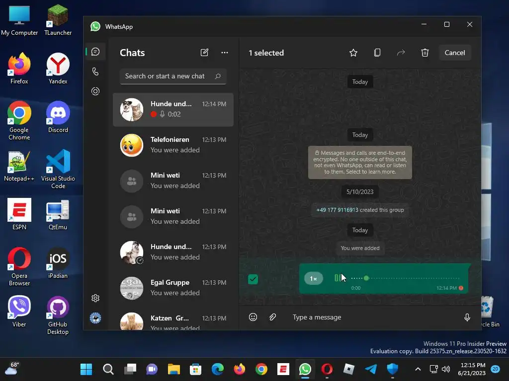Open Windows taskbar search
This screenshot has height=381, width=509.
pos(108,369)
